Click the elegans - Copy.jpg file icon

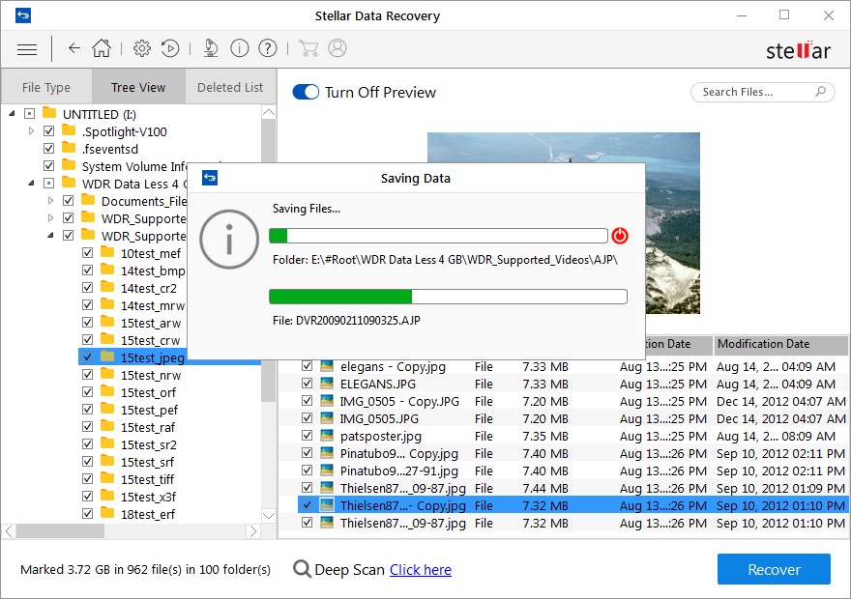pos(327,366)
